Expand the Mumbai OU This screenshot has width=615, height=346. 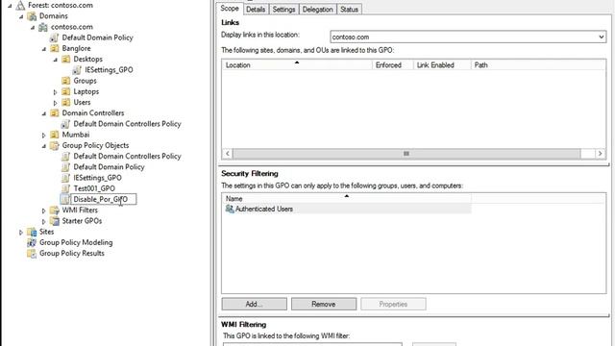coord(44,135)
